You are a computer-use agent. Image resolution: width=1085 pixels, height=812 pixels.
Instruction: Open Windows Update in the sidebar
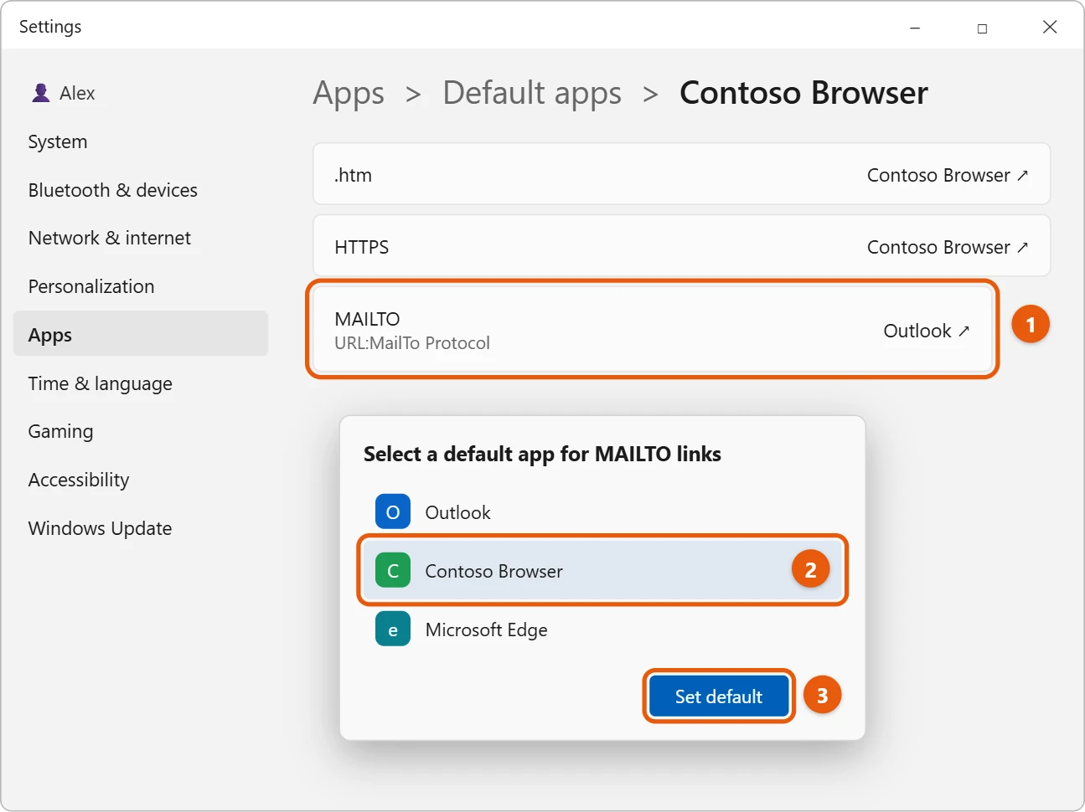coord(101,528)
